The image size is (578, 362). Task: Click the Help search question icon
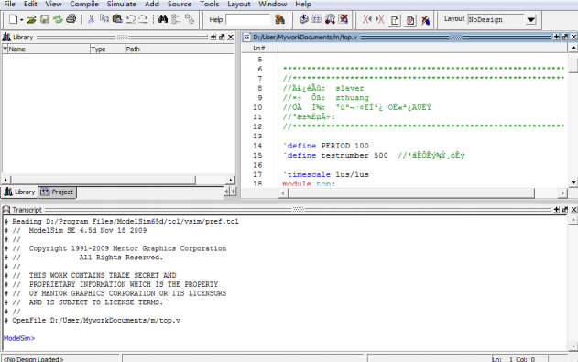(279, 19)
